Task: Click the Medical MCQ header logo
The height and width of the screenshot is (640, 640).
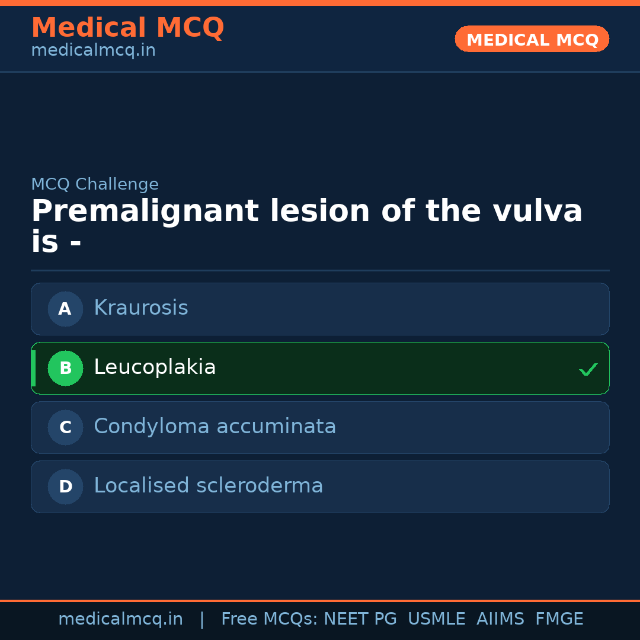Action: [x=127, y=27]
